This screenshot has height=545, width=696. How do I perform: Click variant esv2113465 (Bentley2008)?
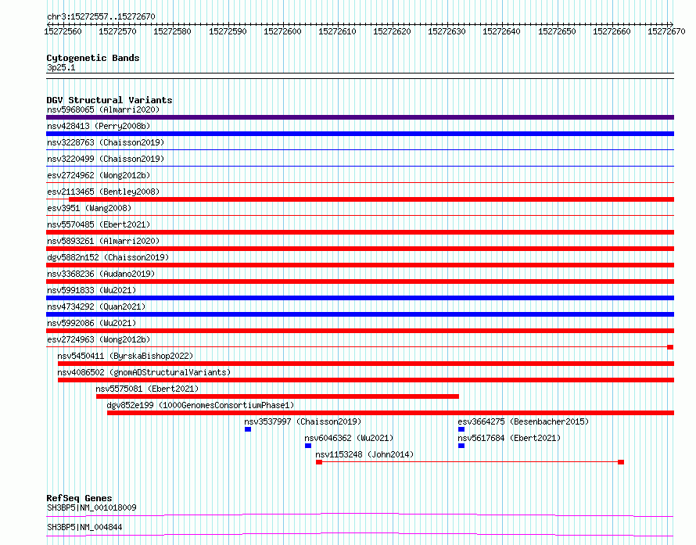point(103,192)
